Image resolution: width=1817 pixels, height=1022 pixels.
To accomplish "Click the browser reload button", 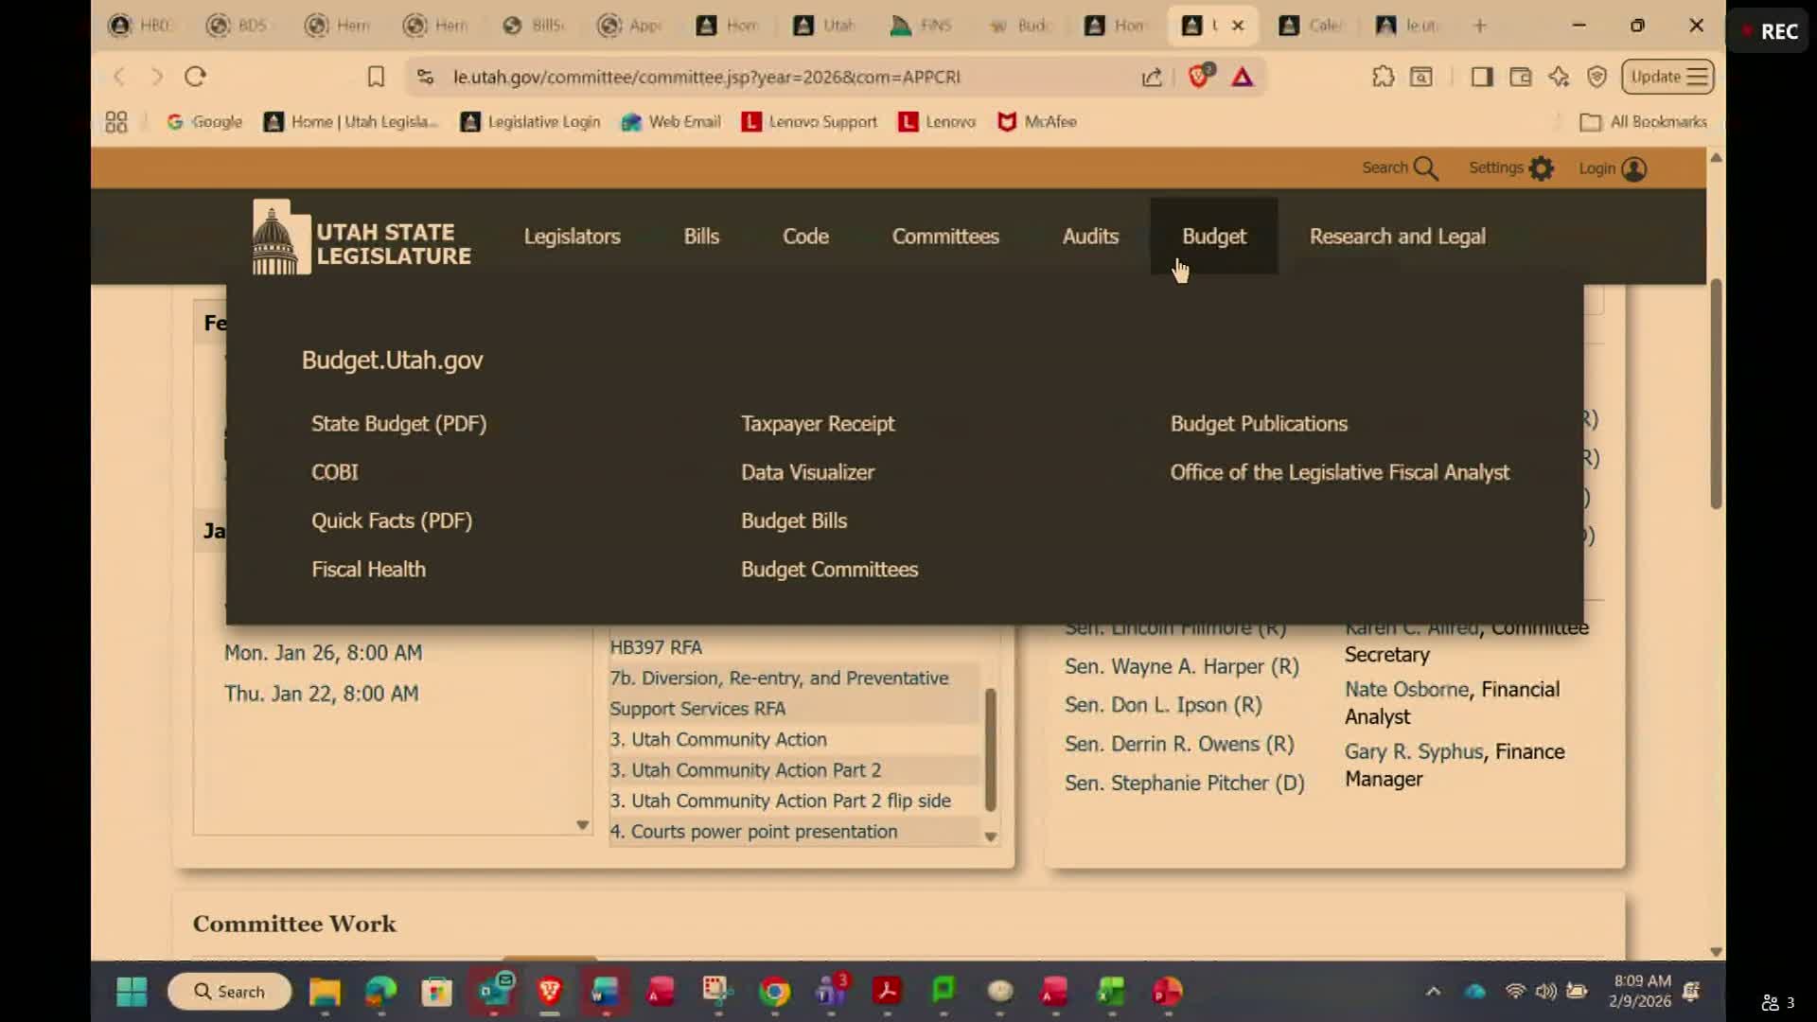I will (x=195, y=77).
